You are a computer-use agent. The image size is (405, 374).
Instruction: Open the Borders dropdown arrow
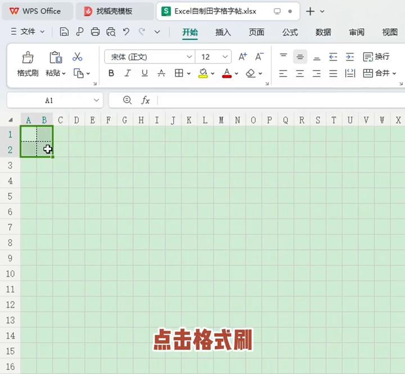tap(189, 74)
